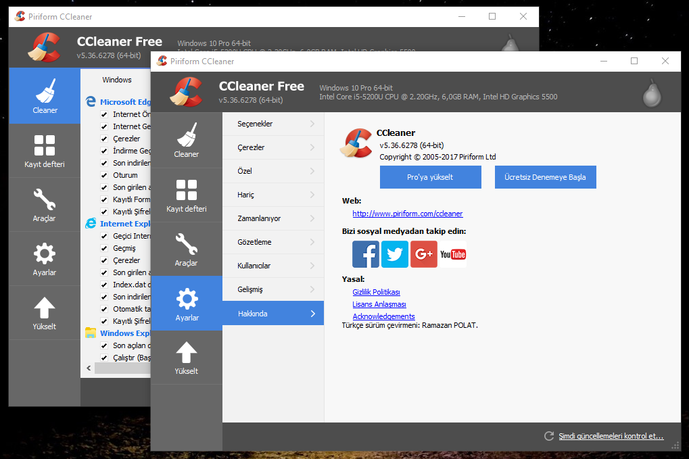Toggle the Son açılan checkbox
This screenshot has width=689, height=459.
coord(104,345)
